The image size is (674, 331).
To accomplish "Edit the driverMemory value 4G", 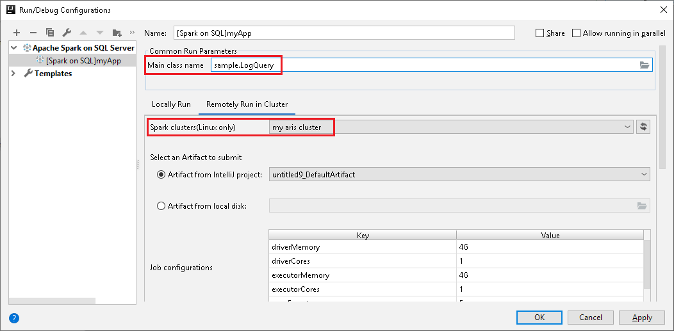I will coord(550,247).
